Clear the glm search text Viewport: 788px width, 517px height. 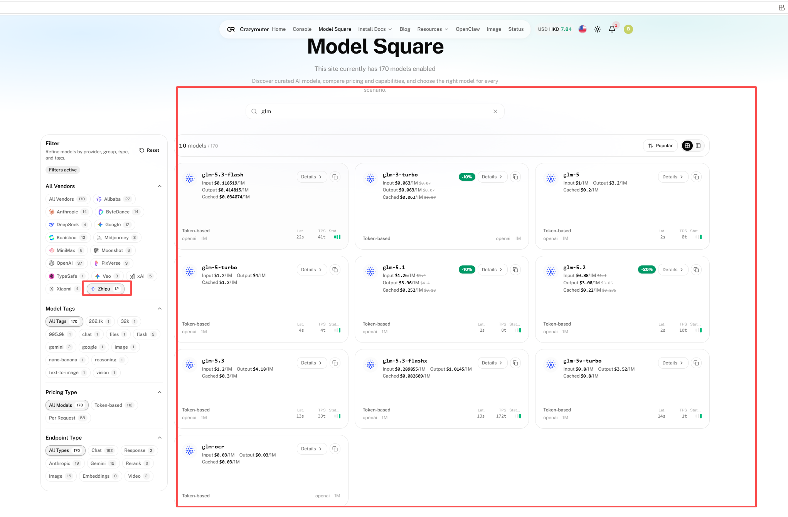pos(495,111)
